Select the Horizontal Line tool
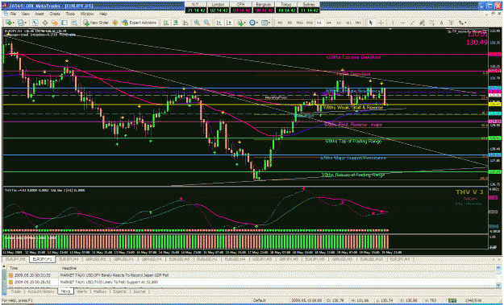 402,23
